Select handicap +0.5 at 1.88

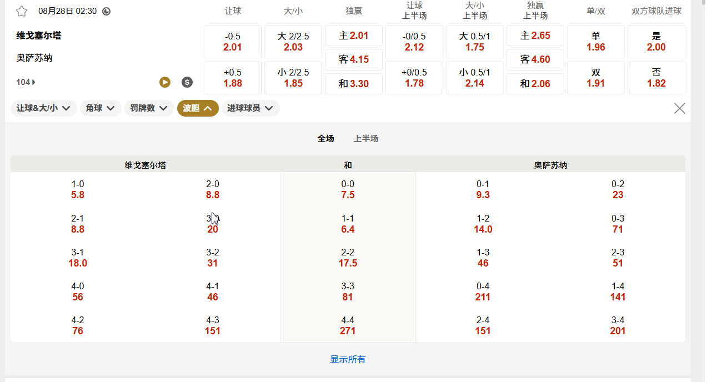(233, 78)
